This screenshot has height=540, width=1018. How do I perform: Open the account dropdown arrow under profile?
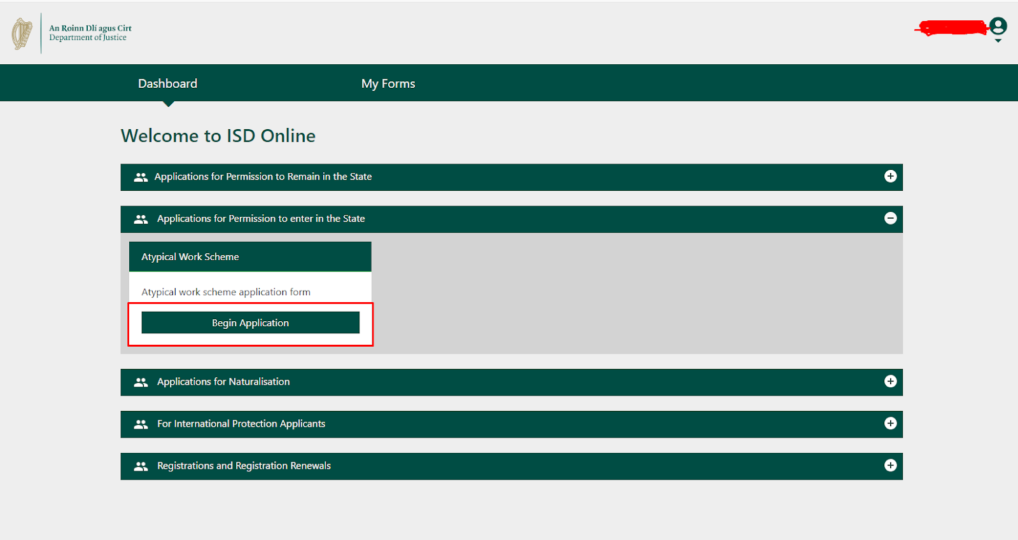click(x=998, y=41)
